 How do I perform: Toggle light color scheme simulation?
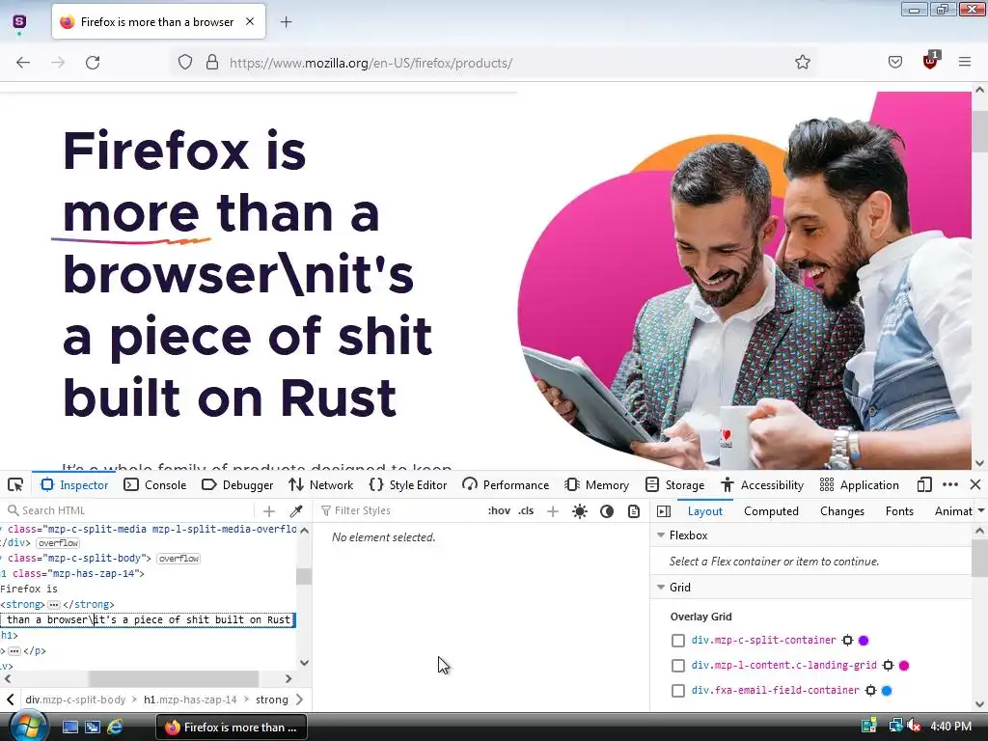(x=580, y=511)
